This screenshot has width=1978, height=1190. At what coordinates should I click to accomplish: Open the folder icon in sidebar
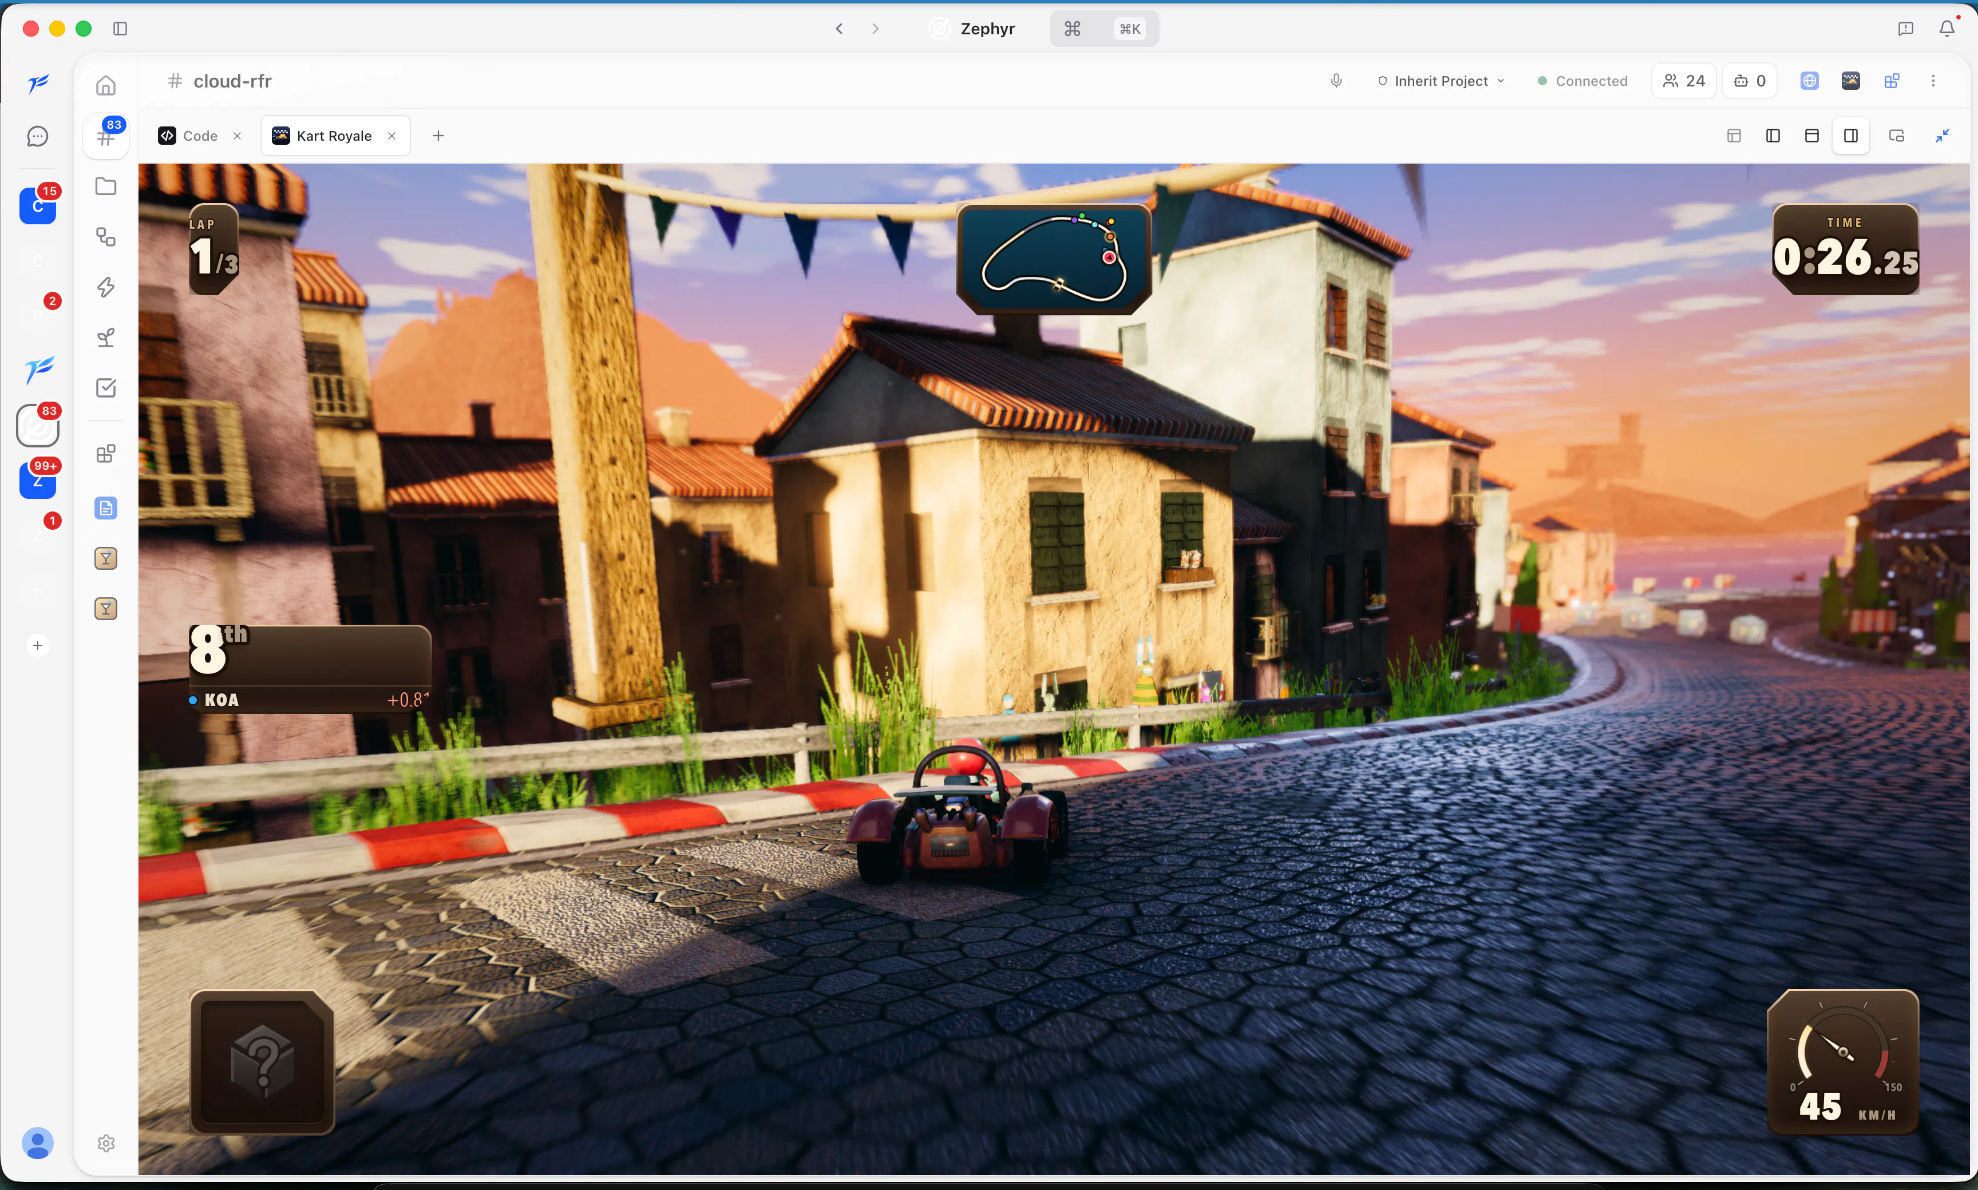click(x=106, y=186)
